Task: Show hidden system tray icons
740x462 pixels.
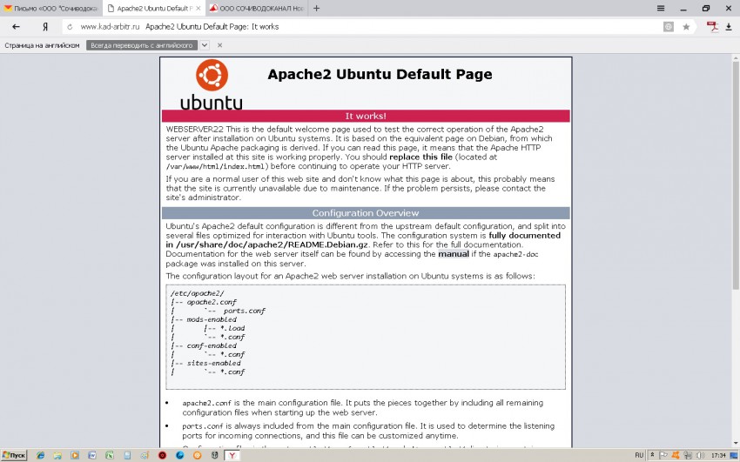Action: coord(652,455)
